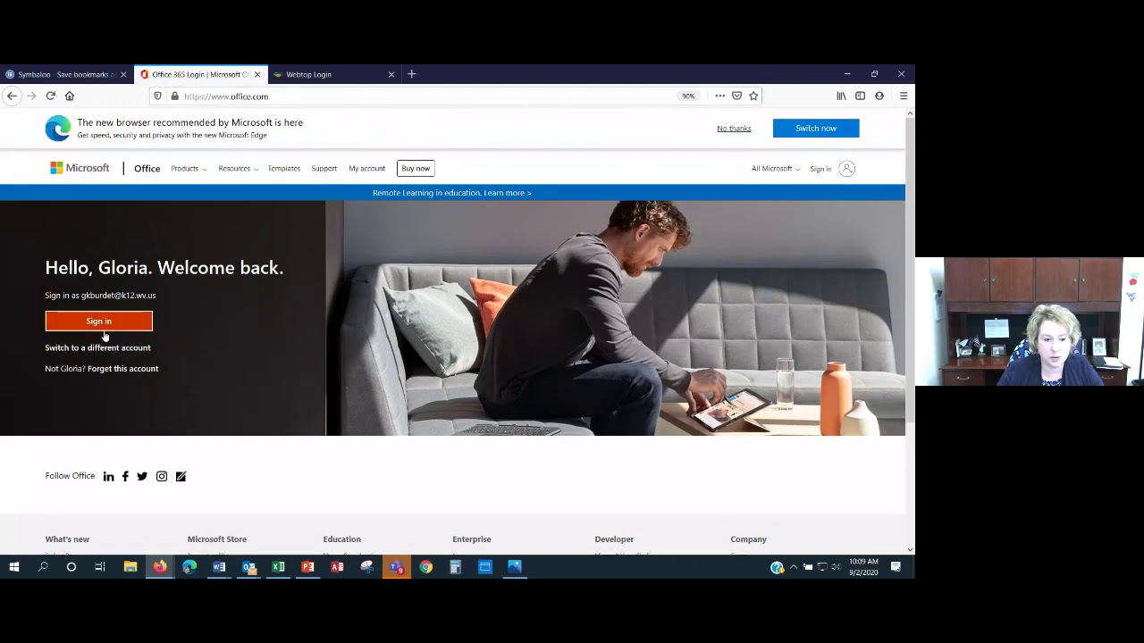Close the Webtop Login tab
Viewport: 1144px width, 643px height.
coord(391,74)
